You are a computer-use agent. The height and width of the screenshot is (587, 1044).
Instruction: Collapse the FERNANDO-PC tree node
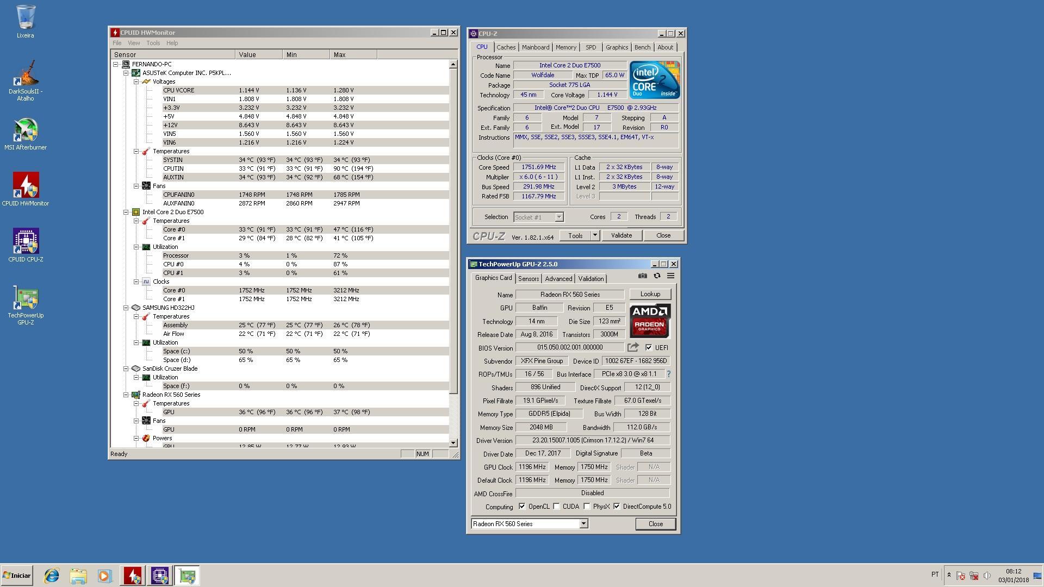(x=116, y=64)
